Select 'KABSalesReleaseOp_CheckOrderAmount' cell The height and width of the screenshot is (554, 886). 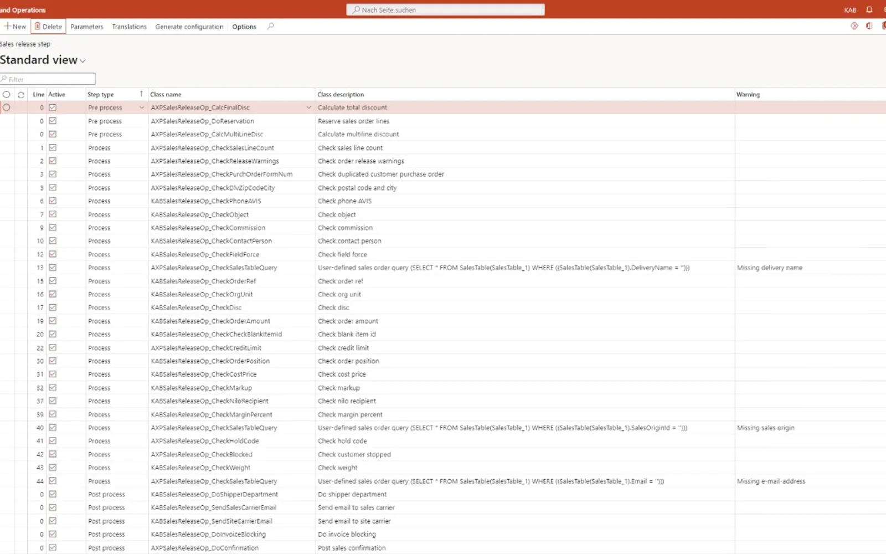pyautogui.click(x=210, y=321)
